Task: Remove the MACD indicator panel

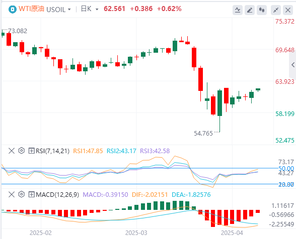Action: coord(12,194)
